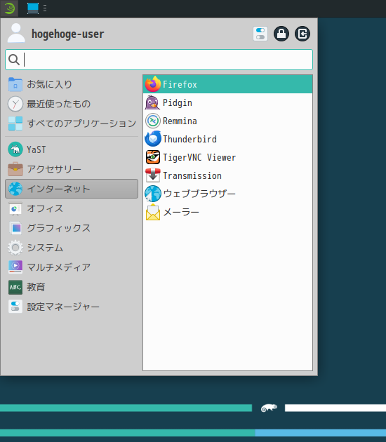Start the Remmina remote desktop client

(x=227, y=121)
